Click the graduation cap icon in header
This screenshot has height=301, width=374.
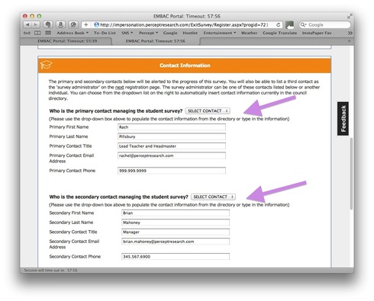point(46,65)
